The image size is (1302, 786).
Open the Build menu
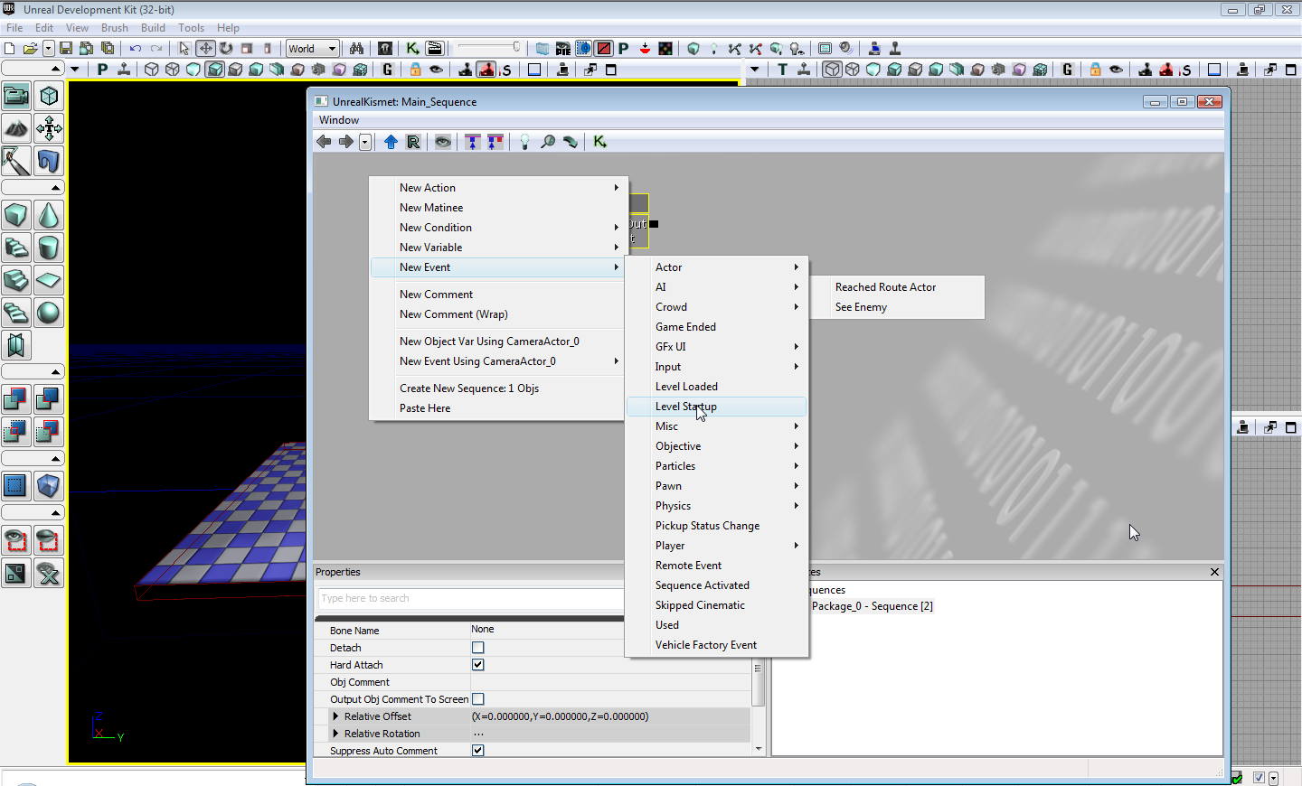point(153,28)
